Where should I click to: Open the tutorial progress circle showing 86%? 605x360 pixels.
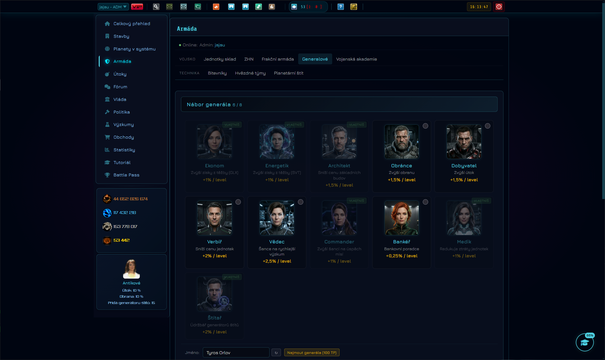pos(585,342)
